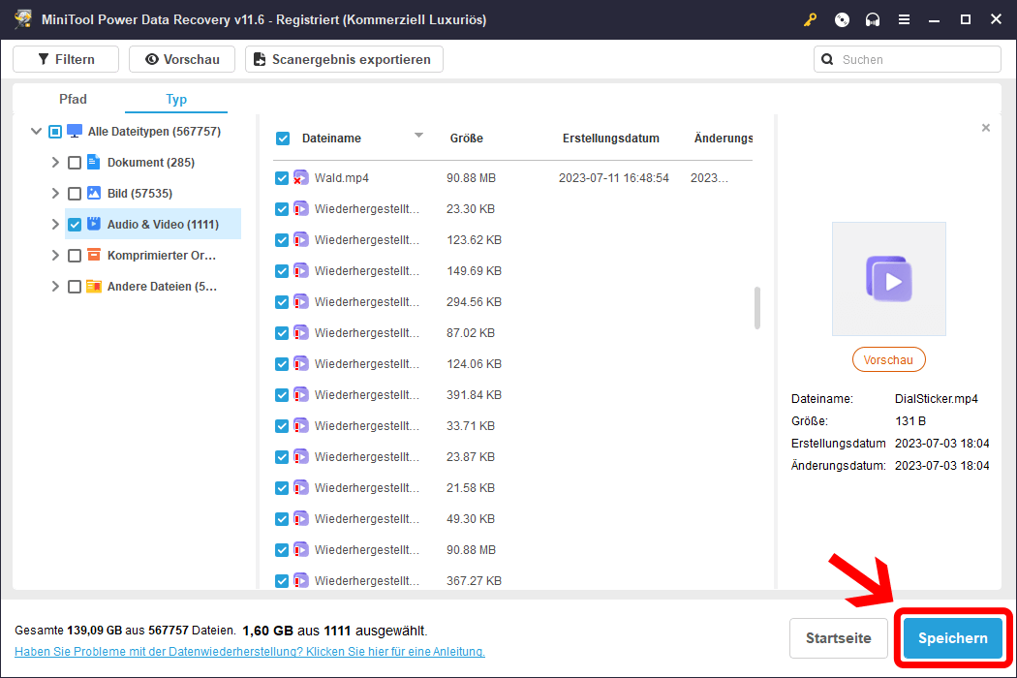
Task: Click the DialSticker.mp4 preview thumbnail
Action: (888, 279)
